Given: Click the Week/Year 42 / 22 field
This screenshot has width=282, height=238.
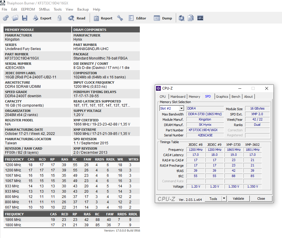Looking at the screenshot, I should click(257, 120).
